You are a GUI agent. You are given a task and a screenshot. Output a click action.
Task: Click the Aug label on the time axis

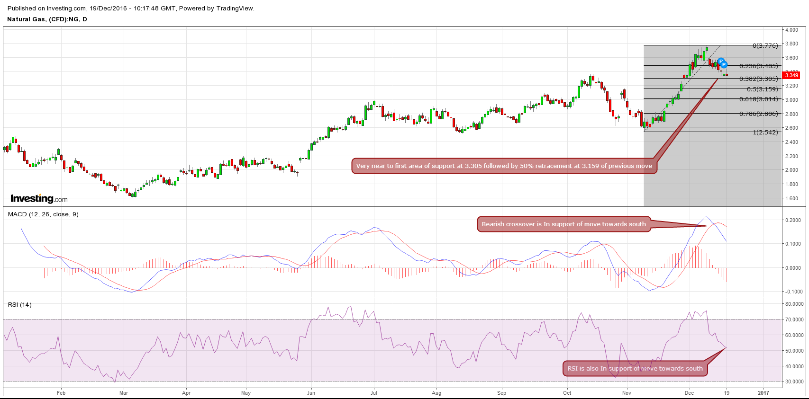(x=436, y=393)
